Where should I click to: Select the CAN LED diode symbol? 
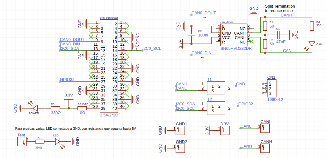point(312,44)
